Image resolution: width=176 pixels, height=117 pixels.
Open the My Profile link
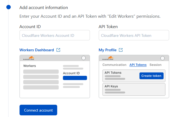108,50
